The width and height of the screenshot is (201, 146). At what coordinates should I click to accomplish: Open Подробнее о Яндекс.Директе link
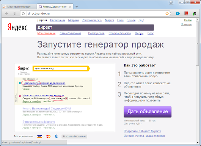pyautogui.click(x=143, y=131)
